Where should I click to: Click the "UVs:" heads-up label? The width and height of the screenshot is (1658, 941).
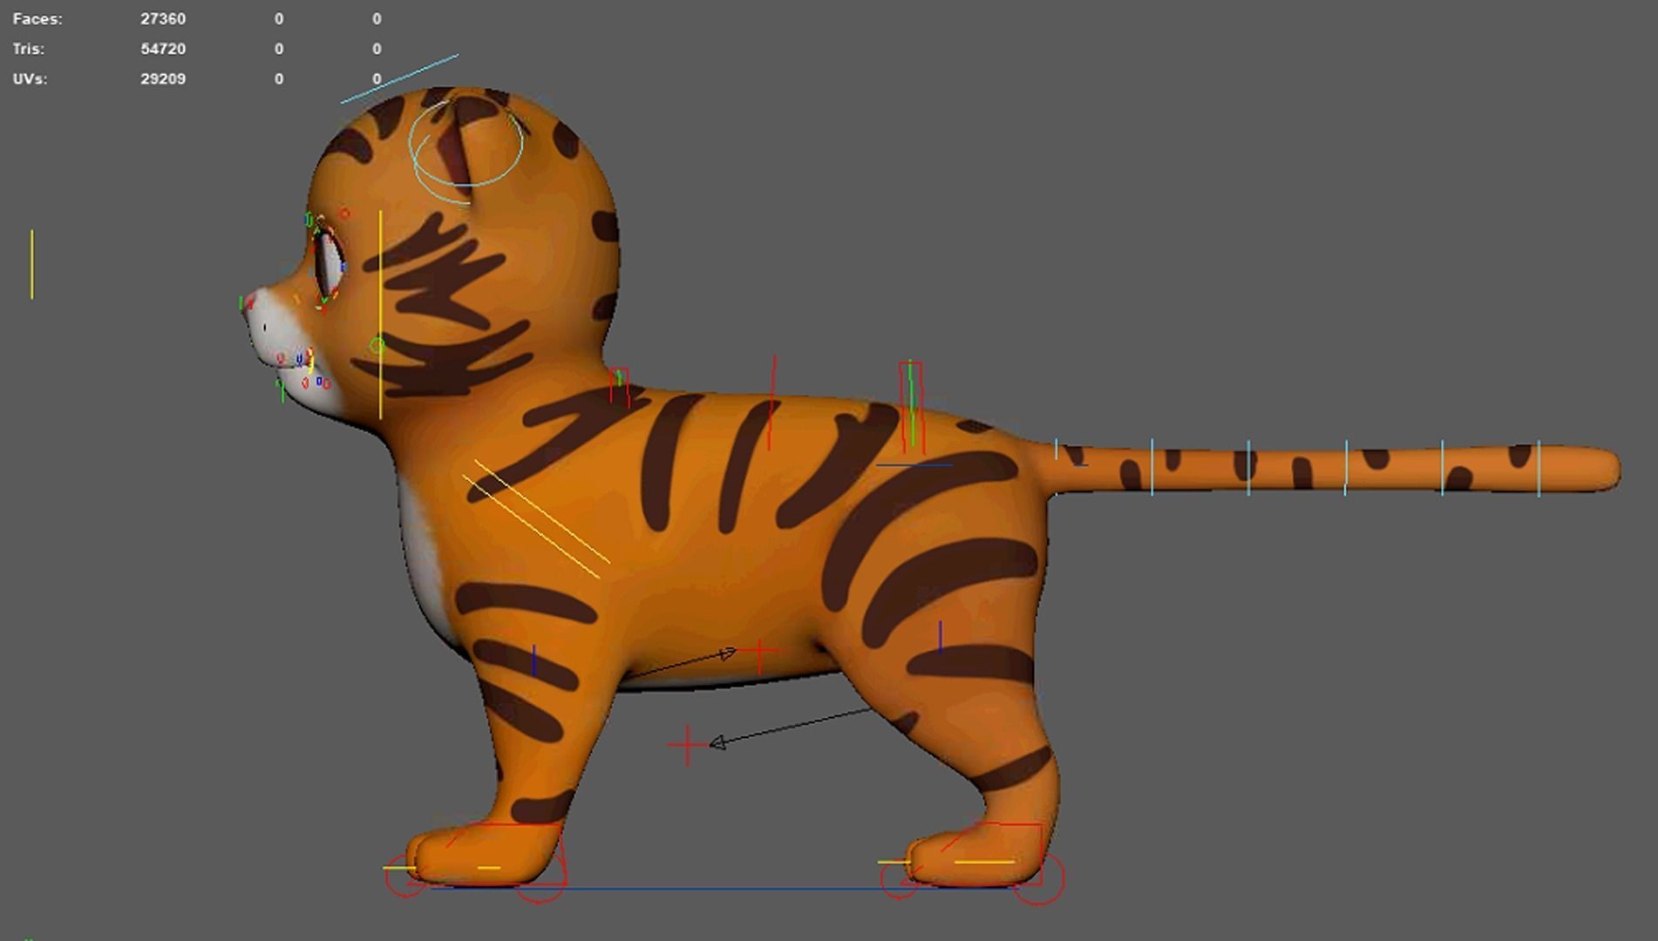tap(31, 78)
